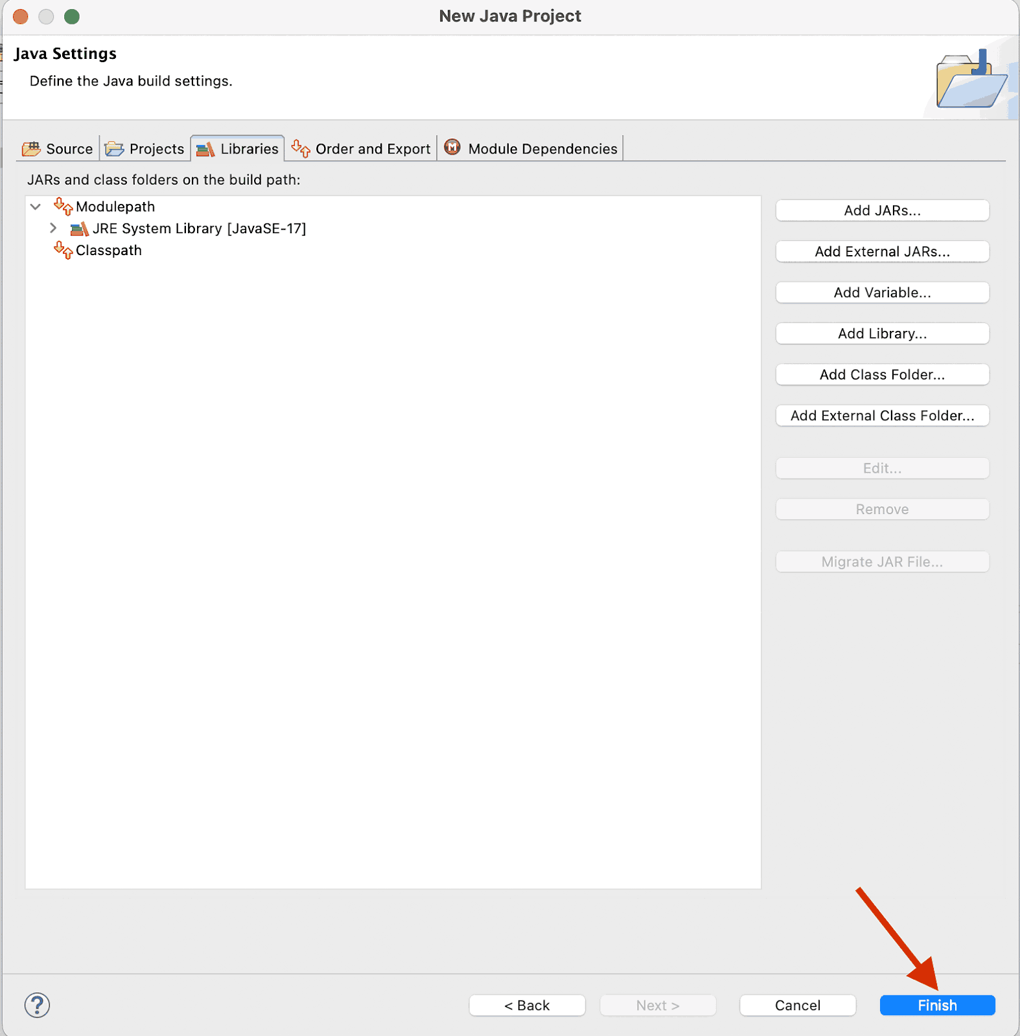Switch to the Source tab

(x=58, y=149)
